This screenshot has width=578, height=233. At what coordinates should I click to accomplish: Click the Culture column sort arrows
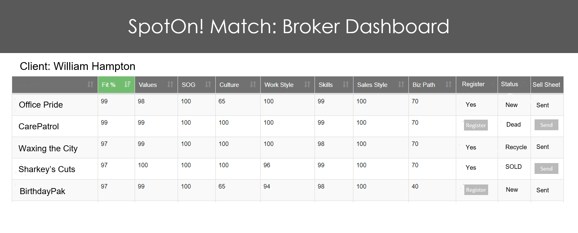pyautogui.click(x=252, y=85)
